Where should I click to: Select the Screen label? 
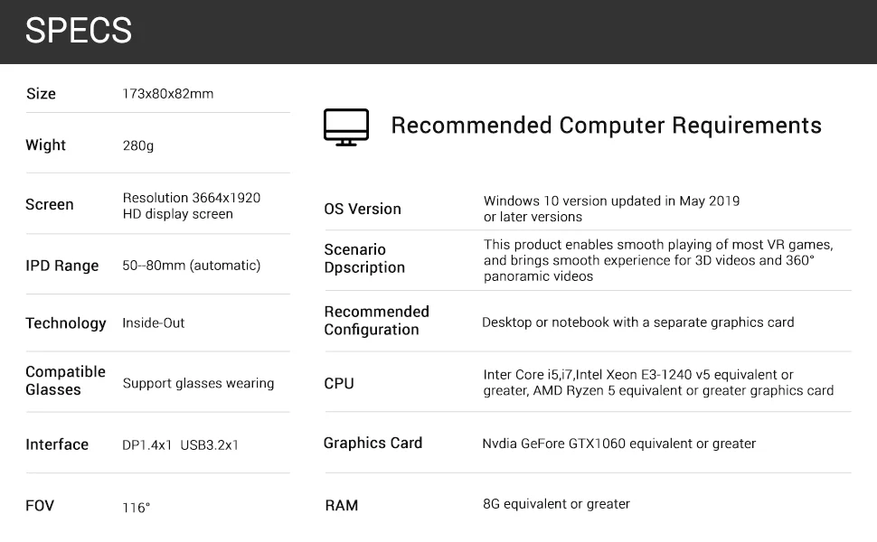[50, 205]
